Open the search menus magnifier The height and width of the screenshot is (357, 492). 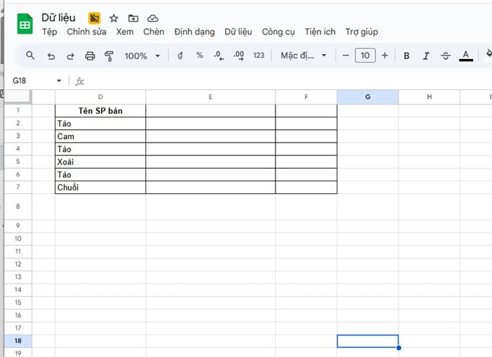coord(30,56)
